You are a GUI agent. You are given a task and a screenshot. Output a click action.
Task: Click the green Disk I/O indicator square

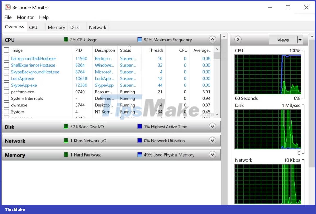pos(65,127)
